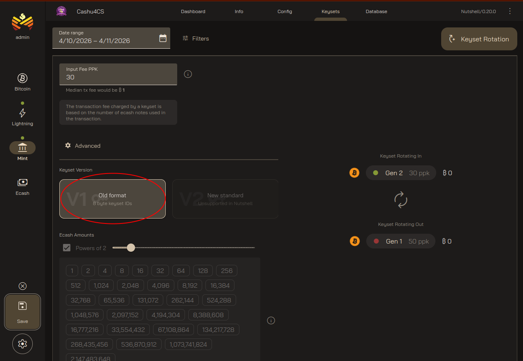
Task: Select the Mint bank icon
Action: tap(23, 148)
